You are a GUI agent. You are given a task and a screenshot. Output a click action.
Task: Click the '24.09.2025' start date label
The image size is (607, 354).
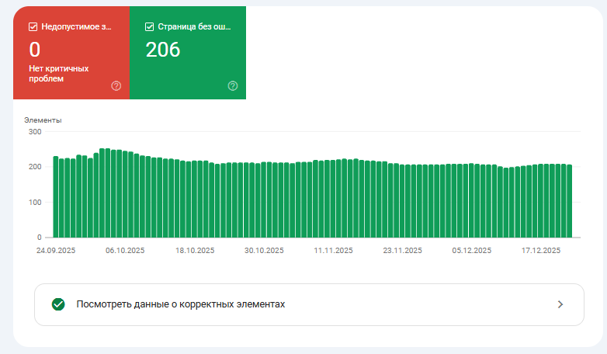tap(56, 251)
